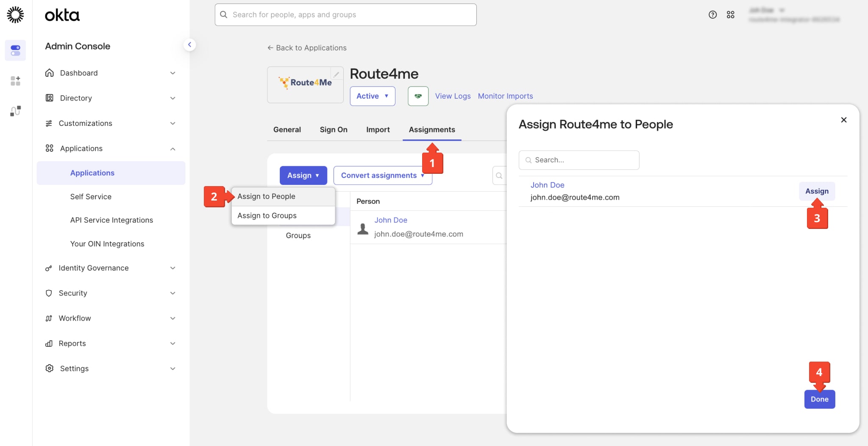The width and height of the screenshot is (868, 446).
Task: Open the Convert assignments dropdown
Action: point(382,176)
